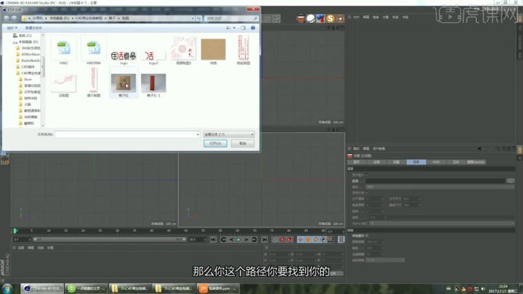Click the orange gear icon right of S icon
Screen dimensions: 523x294
pyautogui.click(x=340, y=18)
